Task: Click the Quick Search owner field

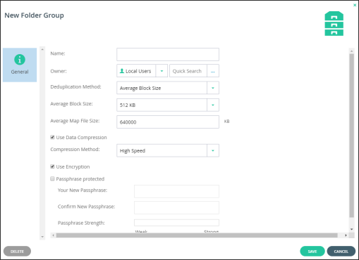Action: click(x=188, y=71)
